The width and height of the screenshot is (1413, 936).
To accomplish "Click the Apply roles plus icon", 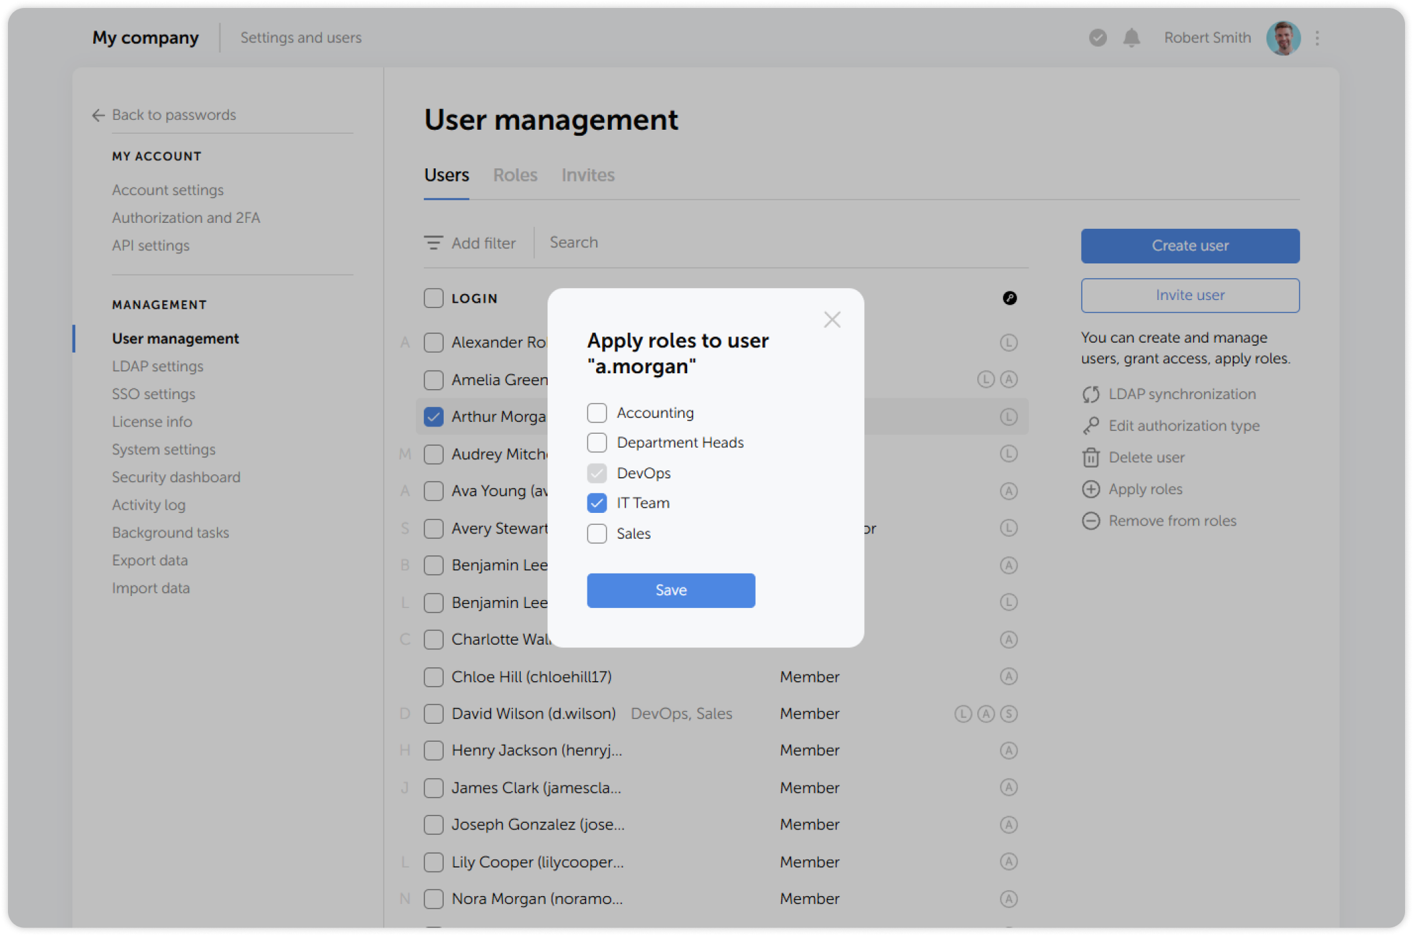I will click(1091, 490).
